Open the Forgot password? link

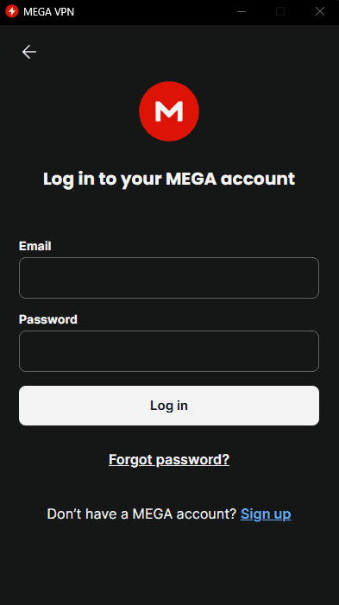(x=169, y=459)
